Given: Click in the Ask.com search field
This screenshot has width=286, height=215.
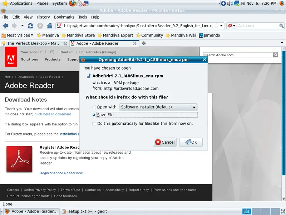Looking at the screenshot, I should (258, 26).
